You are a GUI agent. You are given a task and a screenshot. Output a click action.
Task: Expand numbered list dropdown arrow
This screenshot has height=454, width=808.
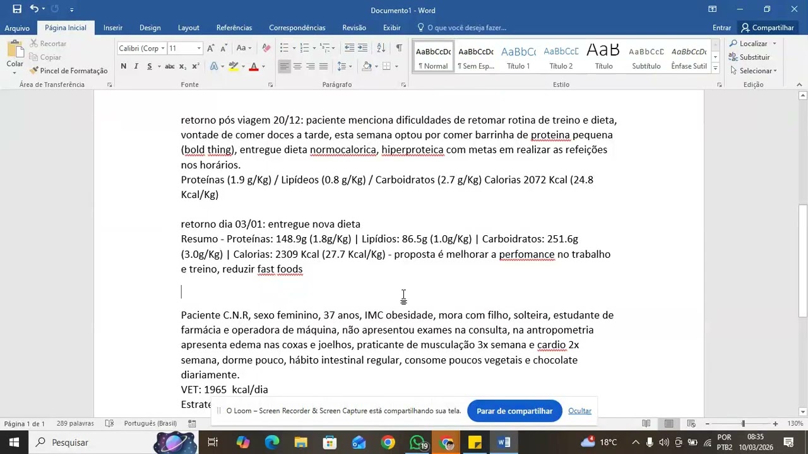click(x=314, y=48)
